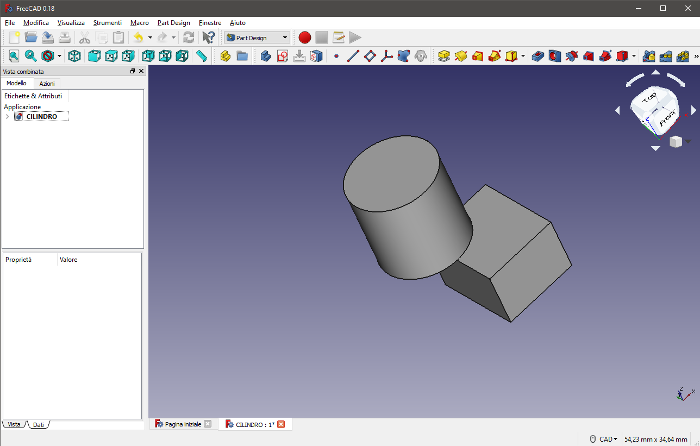Close the CILINDRO : 1* document tab
Screen dimensions: 700x446
tap(281, 424)
